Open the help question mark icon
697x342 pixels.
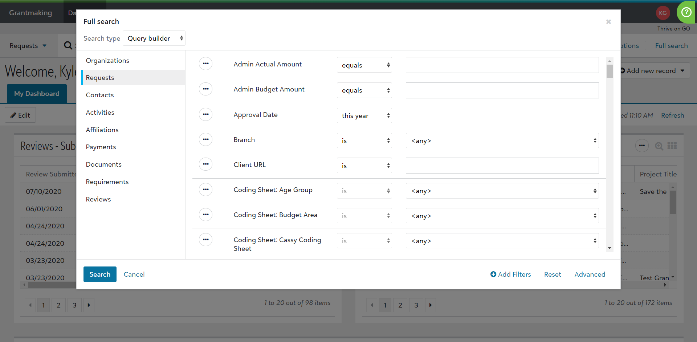pos(686,12)
